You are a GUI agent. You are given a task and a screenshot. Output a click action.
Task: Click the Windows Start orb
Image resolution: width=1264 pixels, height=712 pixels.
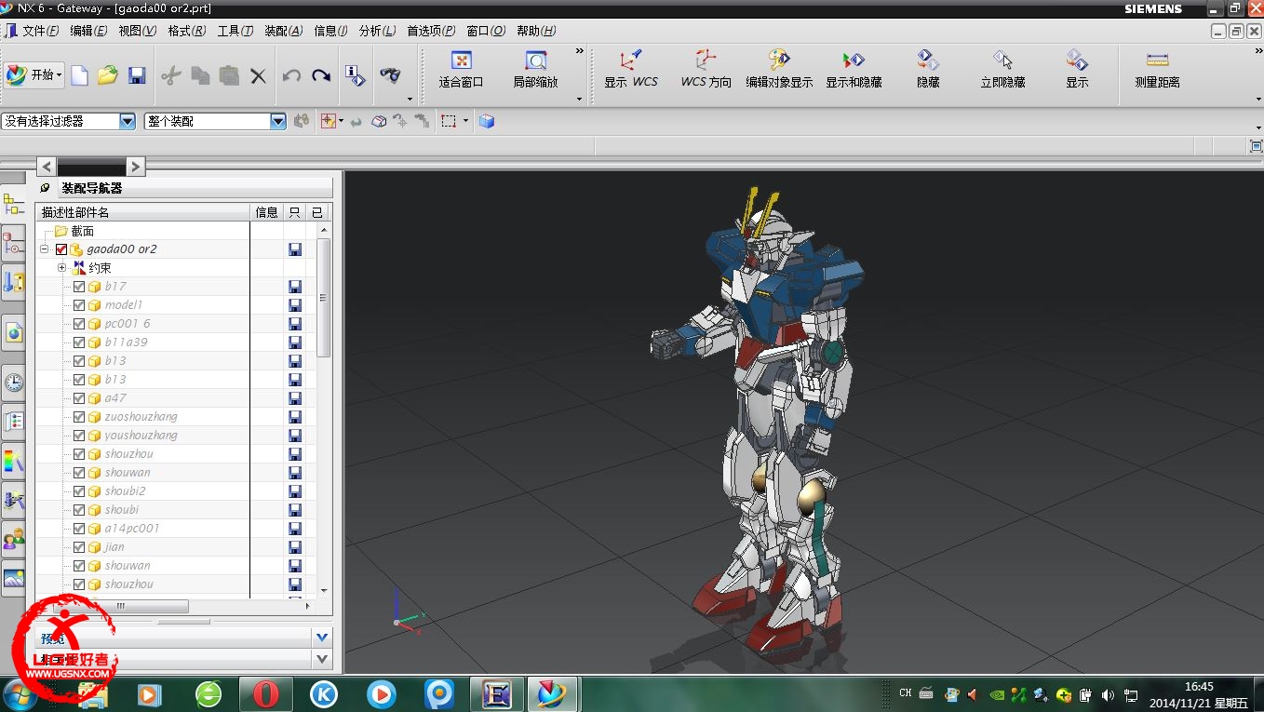[20, 694]
